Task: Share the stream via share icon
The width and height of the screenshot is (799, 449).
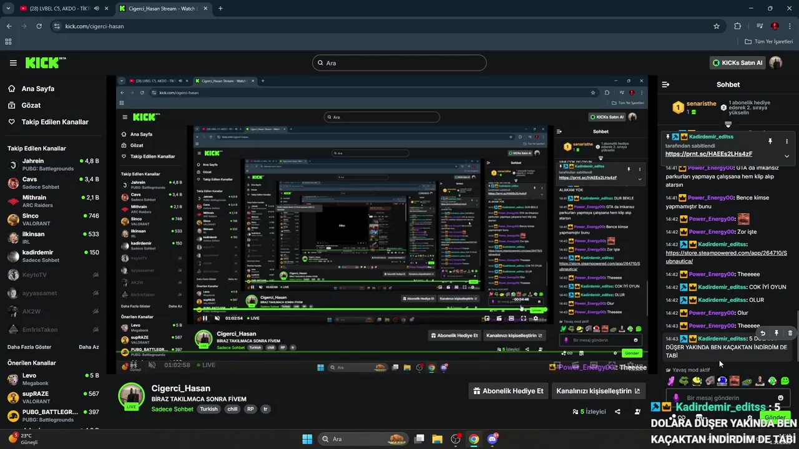Action: point(617,412)
